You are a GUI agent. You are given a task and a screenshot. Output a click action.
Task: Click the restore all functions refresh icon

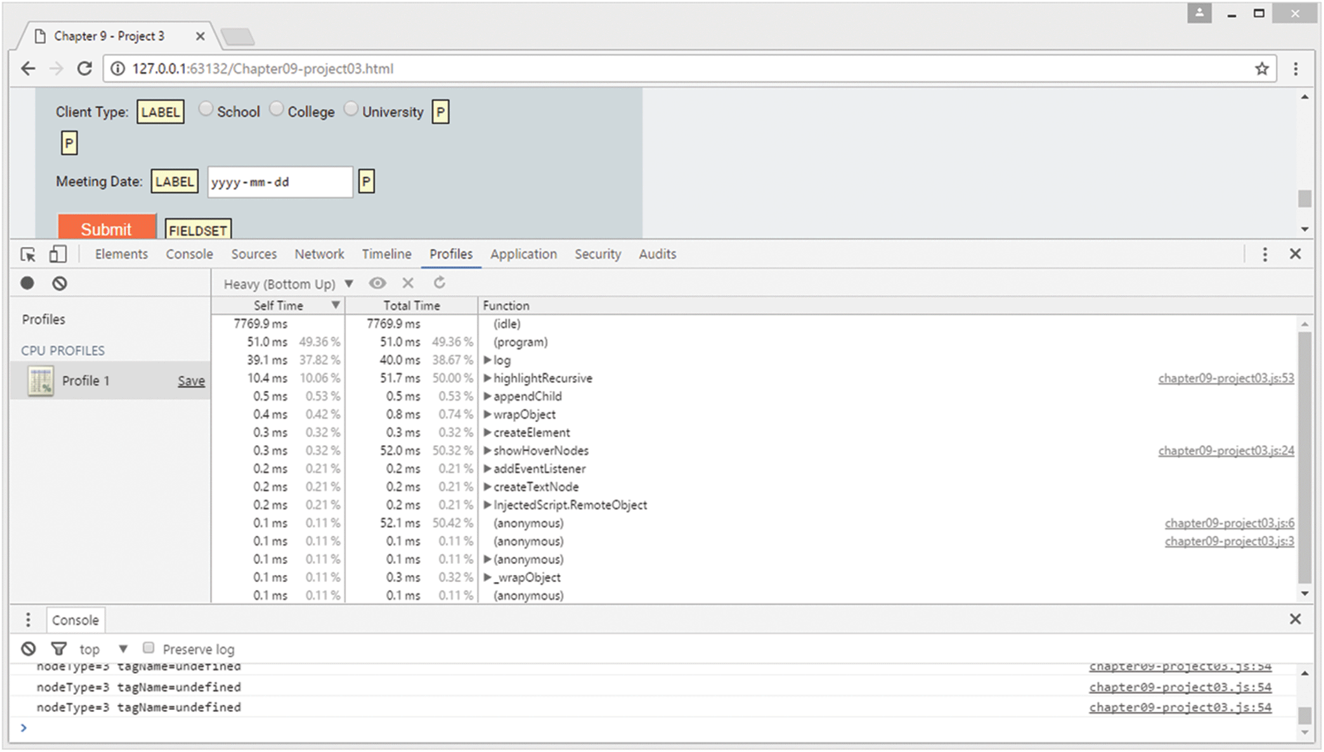pos(440,283)
